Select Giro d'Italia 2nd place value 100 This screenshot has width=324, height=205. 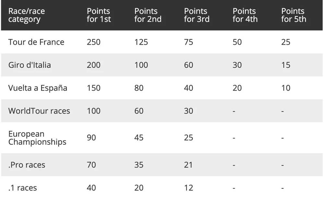[141, 65]
